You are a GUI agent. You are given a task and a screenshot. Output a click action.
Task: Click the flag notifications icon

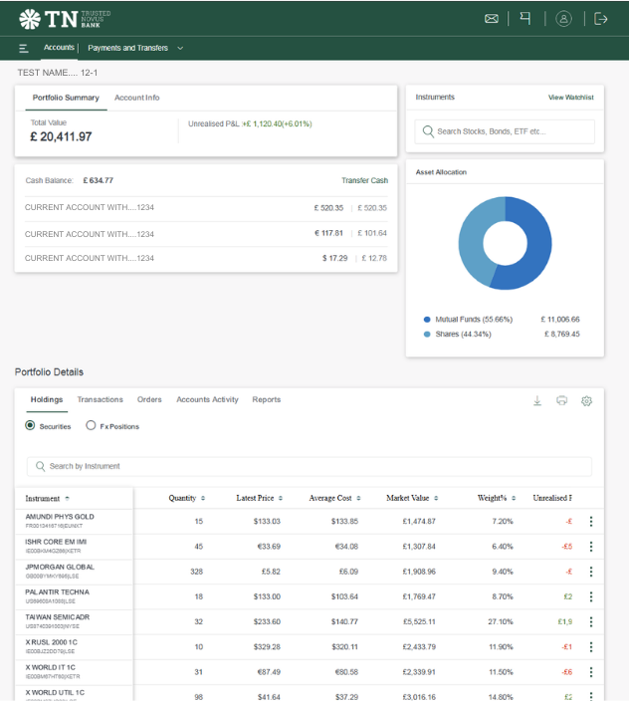pyautogui.click(x=525, y=18)
